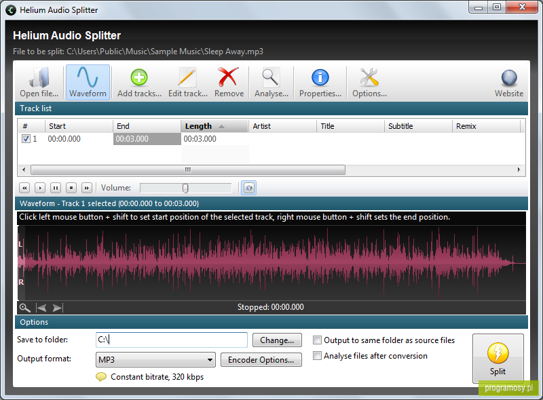This screenshot has height=400, width=543.
Task: Click the waveform zoom magnifier icon
Action: (24, 308)
